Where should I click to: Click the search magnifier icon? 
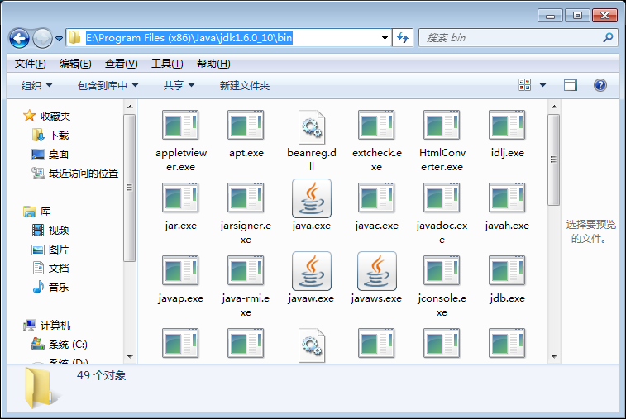point(608,38)
